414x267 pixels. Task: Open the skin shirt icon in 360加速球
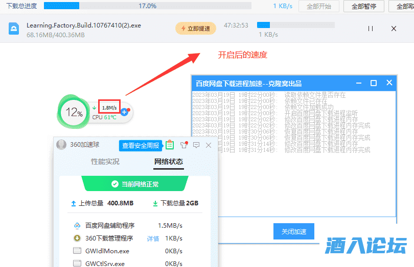[x=184, y=145]
